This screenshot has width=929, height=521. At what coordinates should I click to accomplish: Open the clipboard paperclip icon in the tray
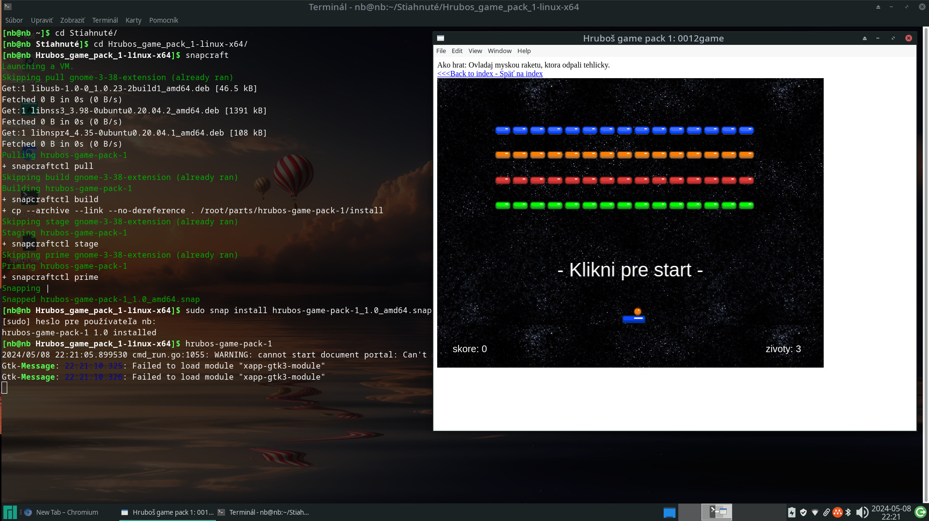coord(827,512)
